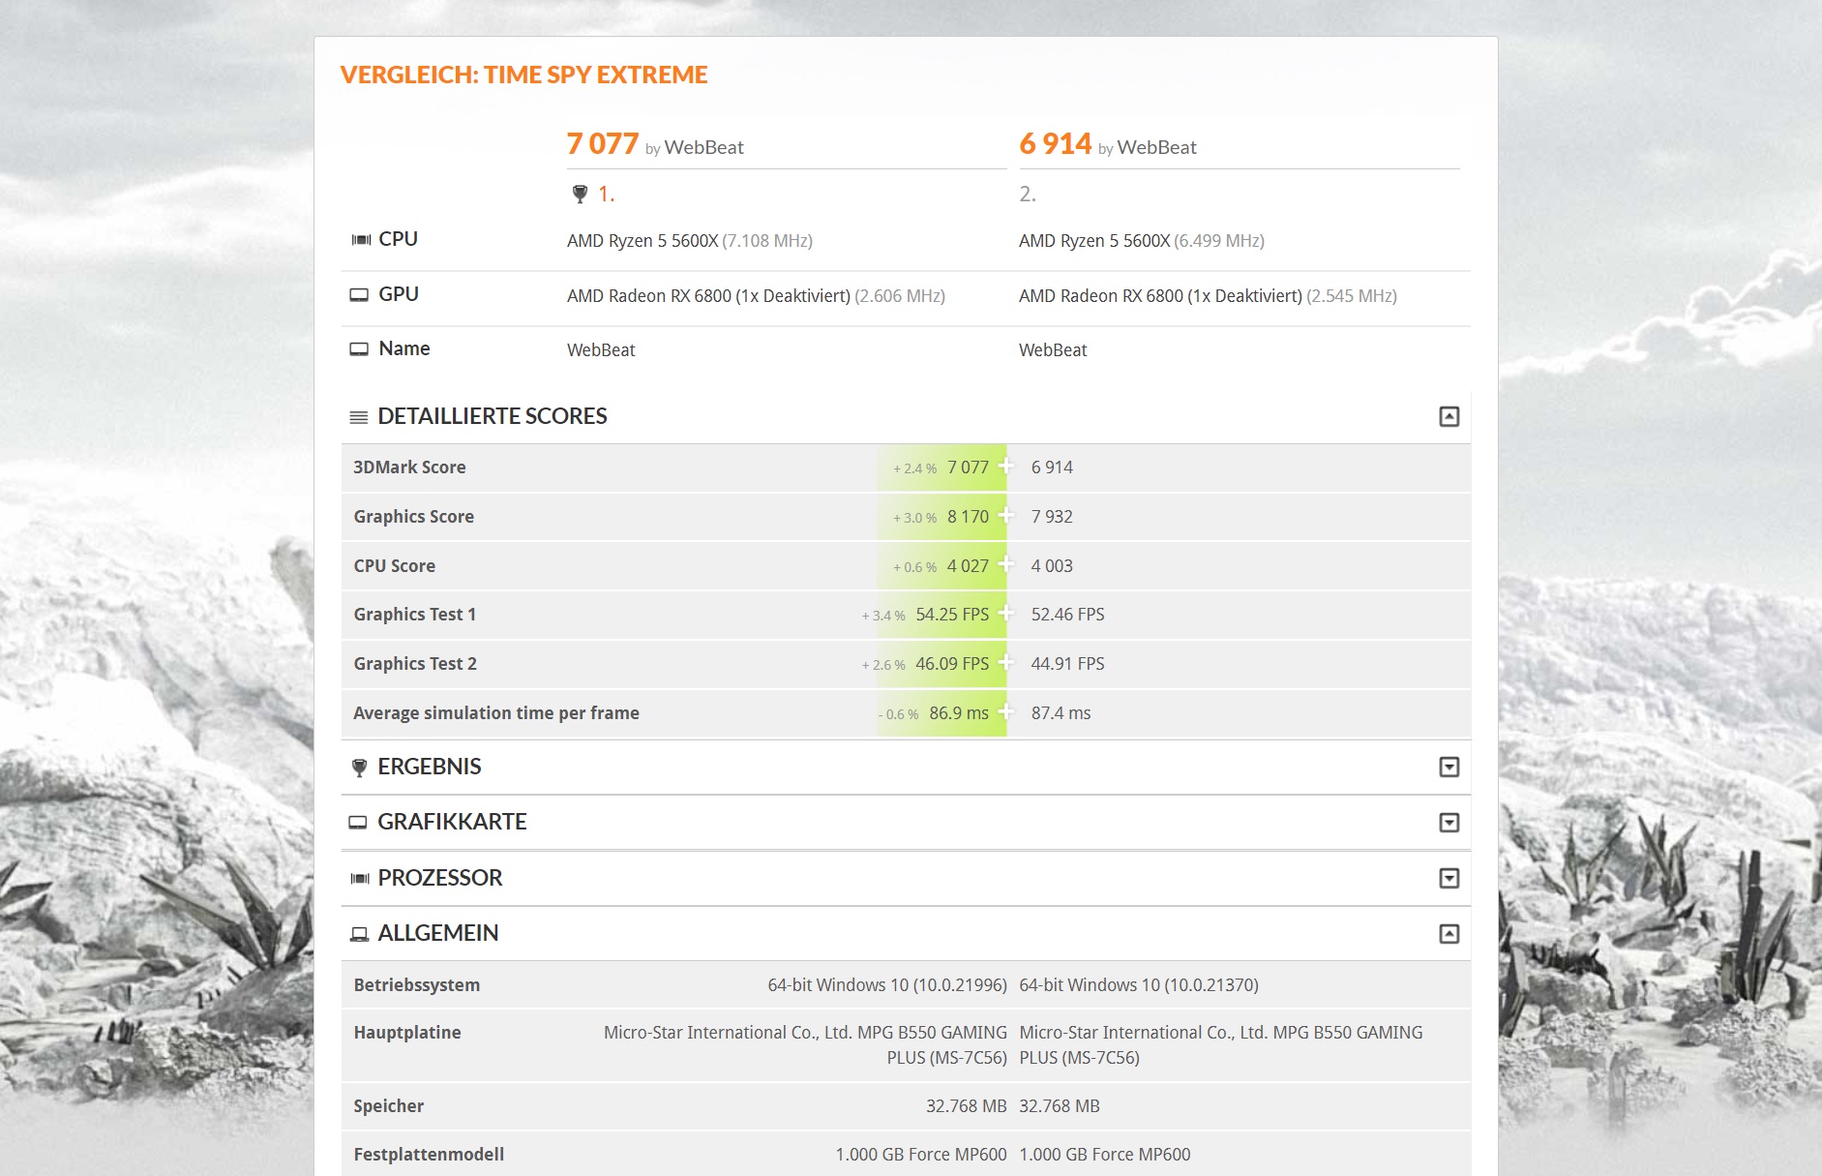Click the monitor icon beside Grafikkarte
The width and height of the screenshot is (1822, 1176).
tap(358, 822)
